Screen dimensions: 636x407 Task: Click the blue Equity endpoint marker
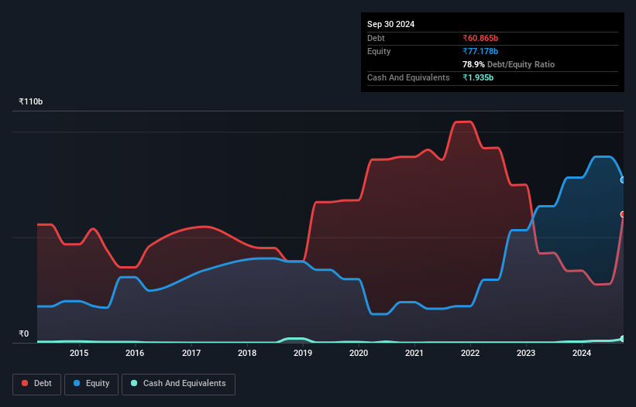click(x=623, y=180)
